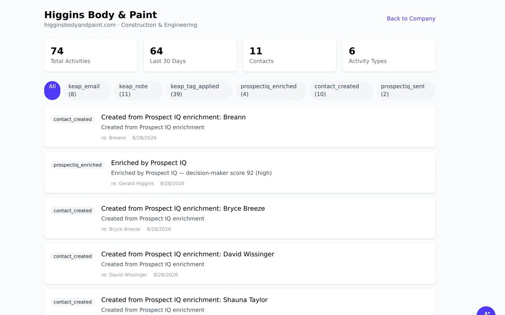
Task: Click the contact_created tag on David Wissinger's row
Action: coord(73,256)
